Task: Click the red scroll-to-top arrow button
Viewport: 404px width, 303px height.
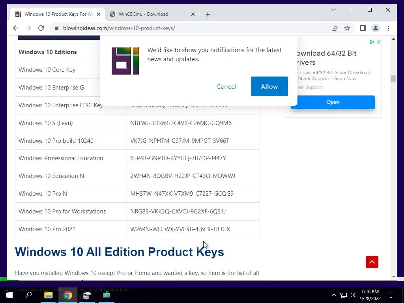Action: (372, 262)
